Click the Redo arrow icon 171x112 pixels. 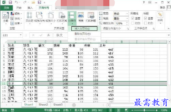click(x=25, y=2)
